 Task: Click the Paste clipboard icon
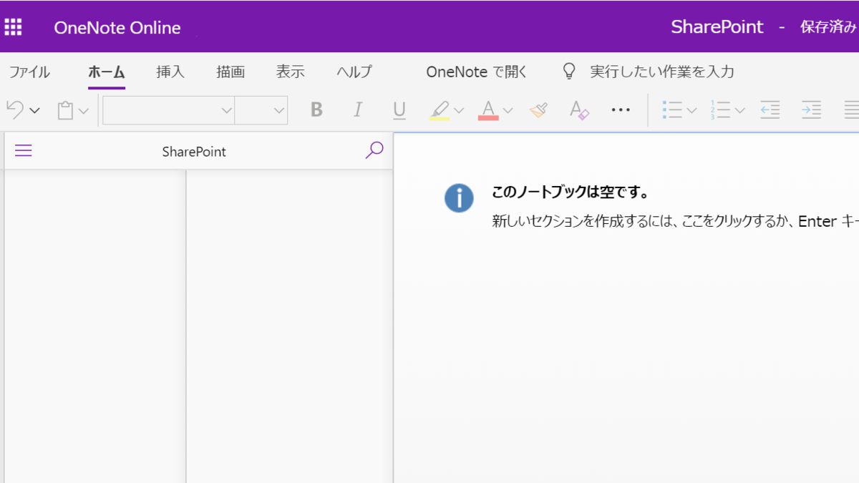point(66,110)
